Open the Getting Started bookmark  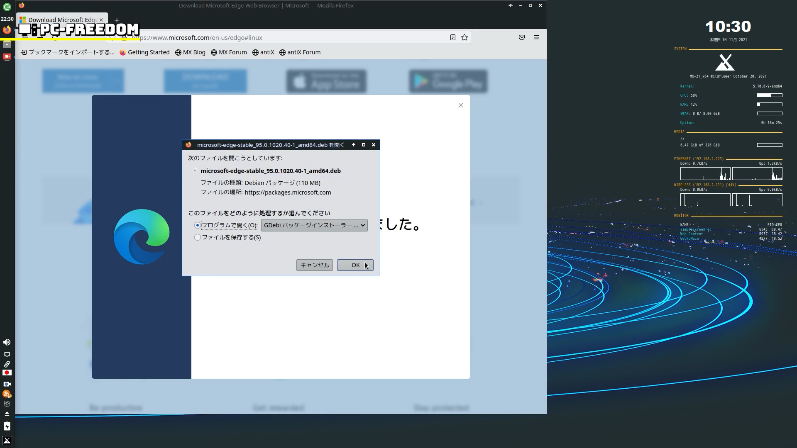tap(144, 52)
